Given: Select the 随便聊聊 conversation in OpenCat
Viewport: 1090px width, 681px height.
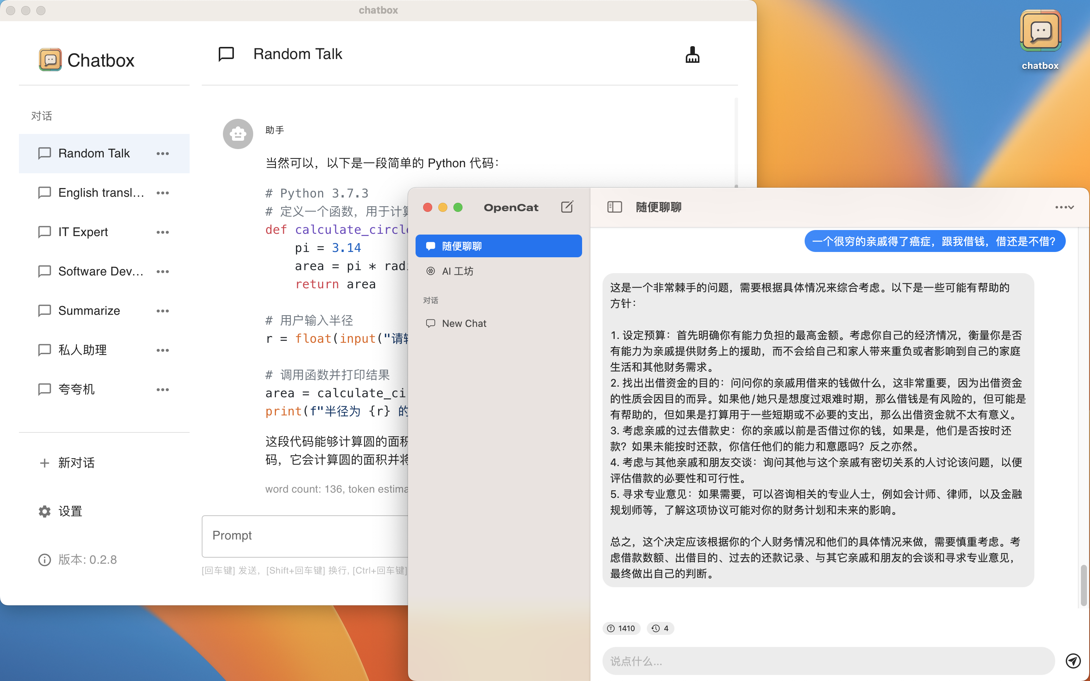Looking at the screenshot, I should [461, 246].
